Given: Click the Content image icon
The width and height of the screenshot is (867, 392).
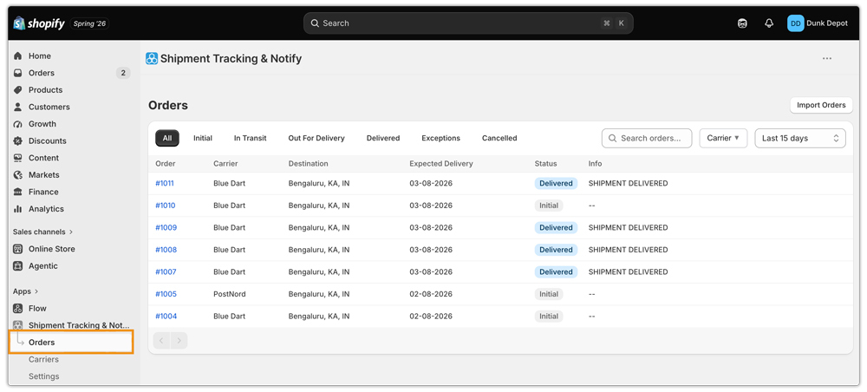Looking at the screenshot, I should click(x=18, y=158).
